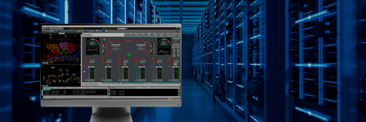Screen dimensions: 366x122
Task: Select bottom radio option in right interlock panel
Action: tap(138, 49)
